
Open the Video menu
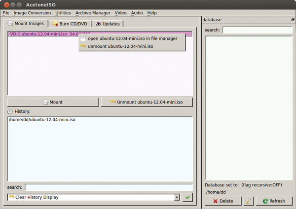(121, 13)
